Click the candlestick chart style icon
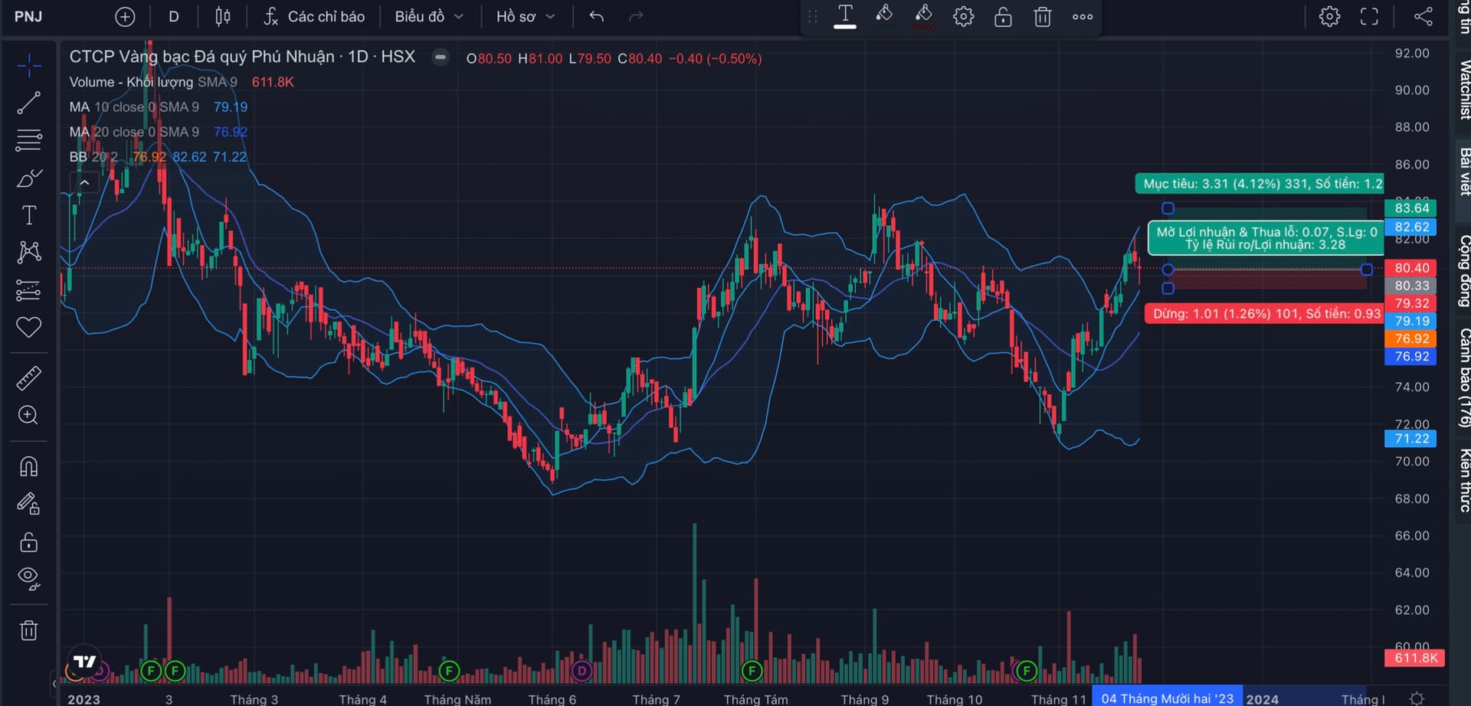1471x706 pixels. [223, 17]
